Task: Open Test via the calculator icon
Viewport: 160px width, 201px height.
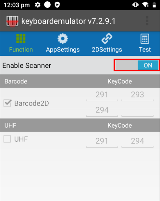Action: click(145, 38)
